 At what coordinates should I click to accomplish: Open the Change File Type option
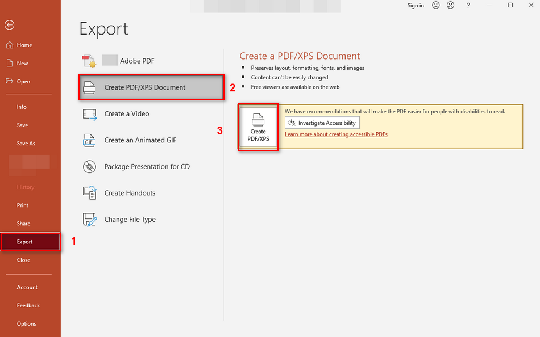click(129, 220)
